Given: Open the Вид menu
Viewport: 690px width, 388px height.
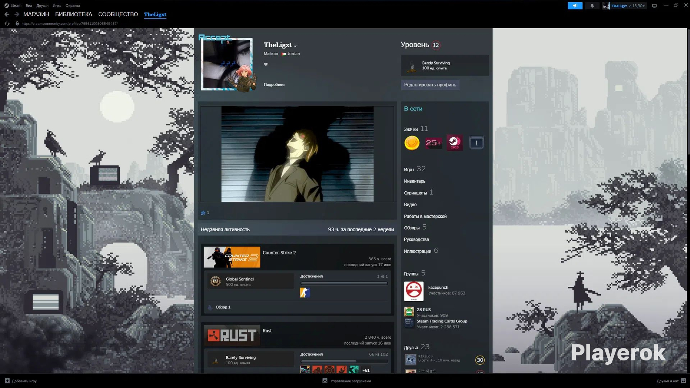Looking at the screenshot, I should tap(29, 6).
